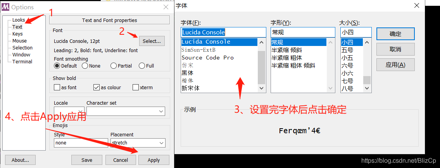440x168 pixels.
Task: Uncheck the 'as colour' checkbox
Action: [x=96, y=88]
